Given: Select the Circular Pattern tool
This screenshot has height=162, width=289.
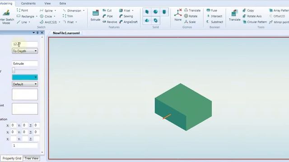Looking at the screenshot, I should 255,22.
